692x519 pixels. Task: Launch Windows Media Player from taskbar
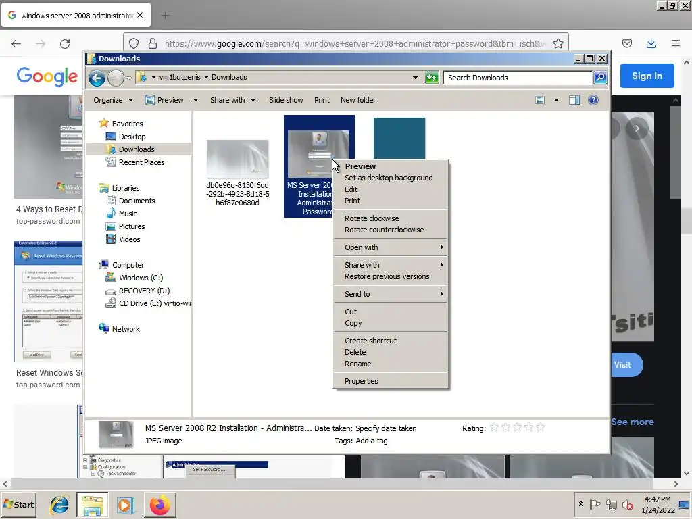tap(125, 505)
